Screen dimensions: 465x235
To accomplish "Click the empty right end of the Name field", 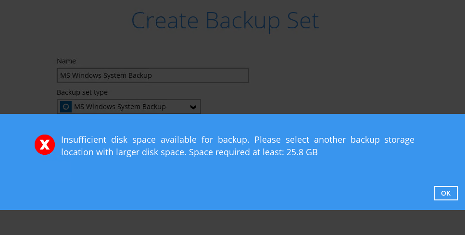I will 226,75.
